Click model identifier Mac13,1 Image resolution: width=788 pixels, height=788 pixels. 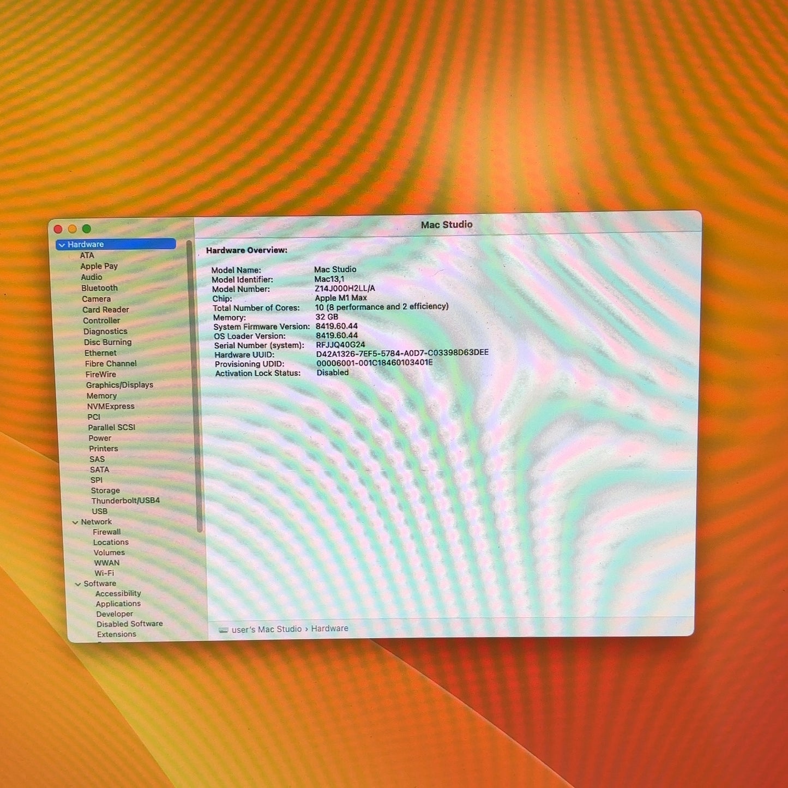click(329, 279)
